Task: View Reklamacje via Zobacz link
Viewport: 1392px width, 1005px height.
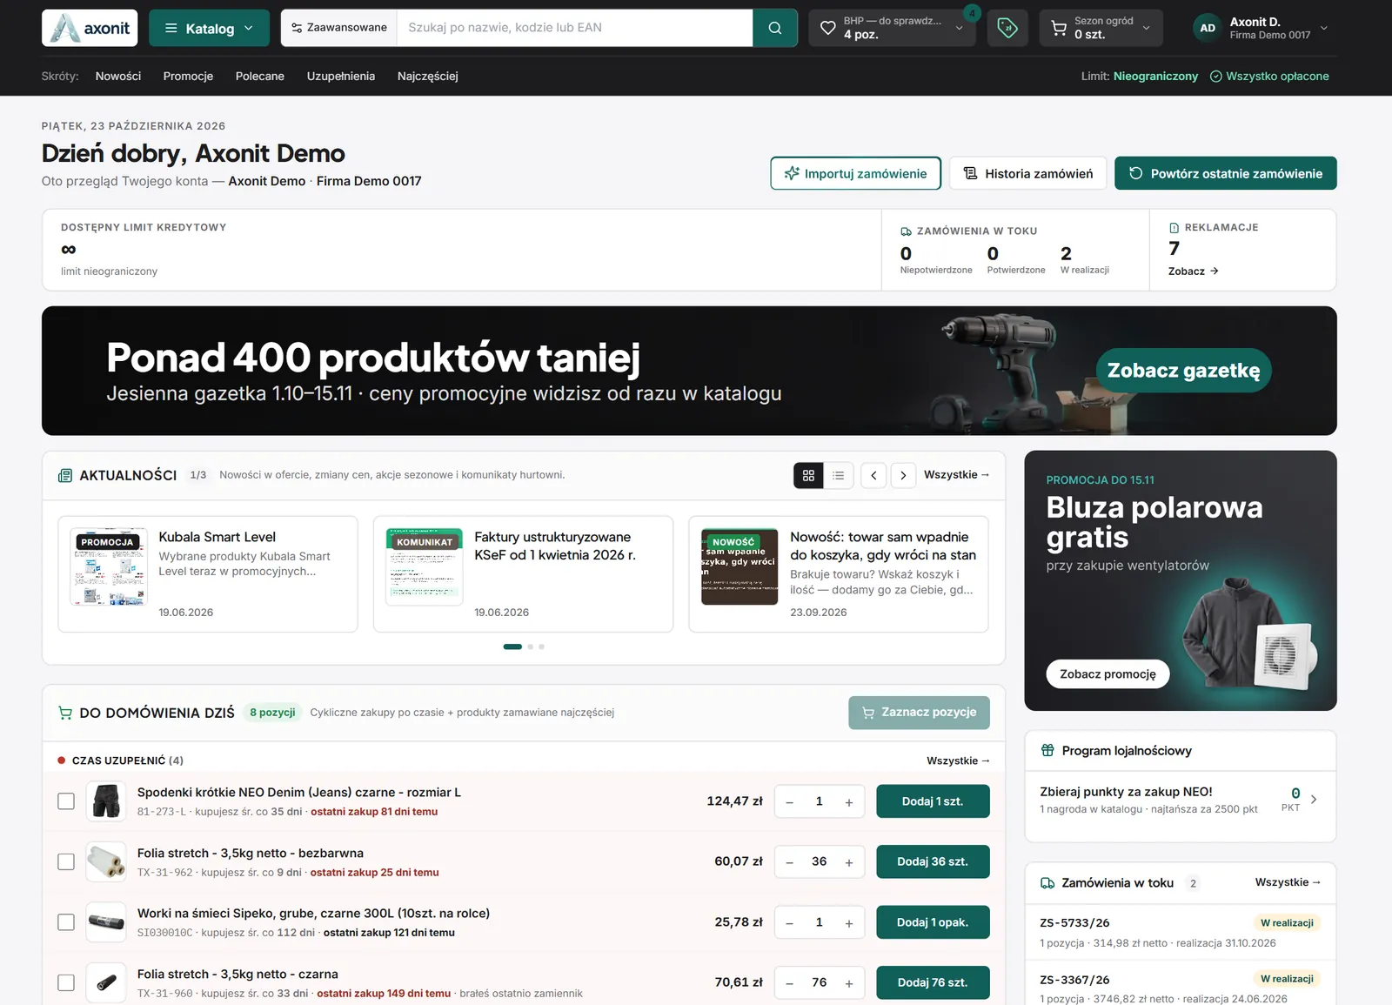Action: point(1193,271)
